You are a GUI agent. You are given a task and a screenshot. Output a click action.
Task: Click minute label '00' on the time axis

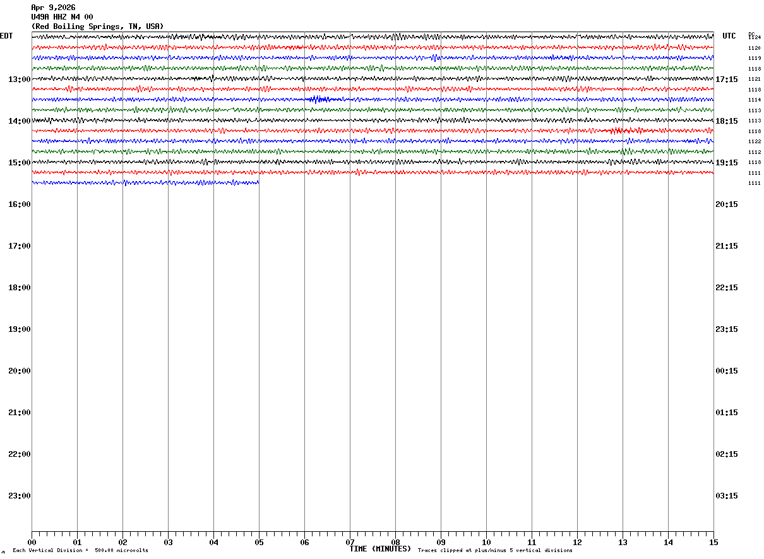point(32,543)
